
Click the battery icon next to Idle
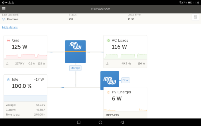(8, 80)
